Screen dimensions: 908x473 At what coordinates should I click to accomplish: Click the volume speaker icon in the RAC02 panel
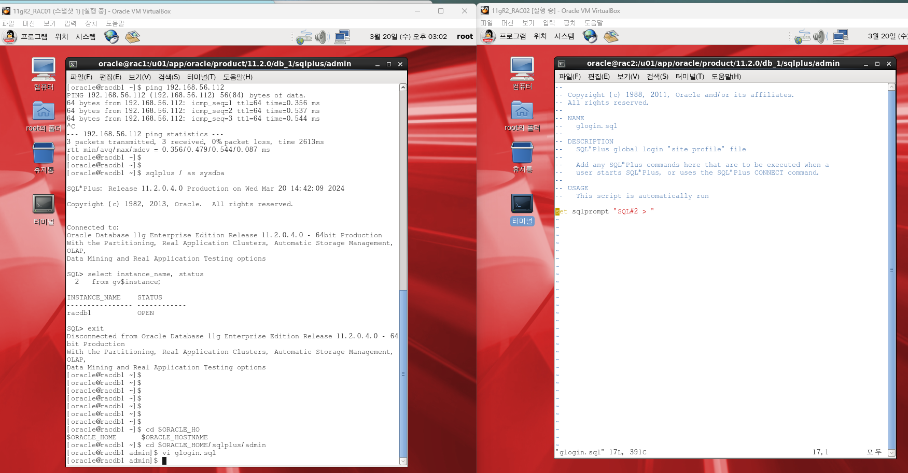point(820,36)
